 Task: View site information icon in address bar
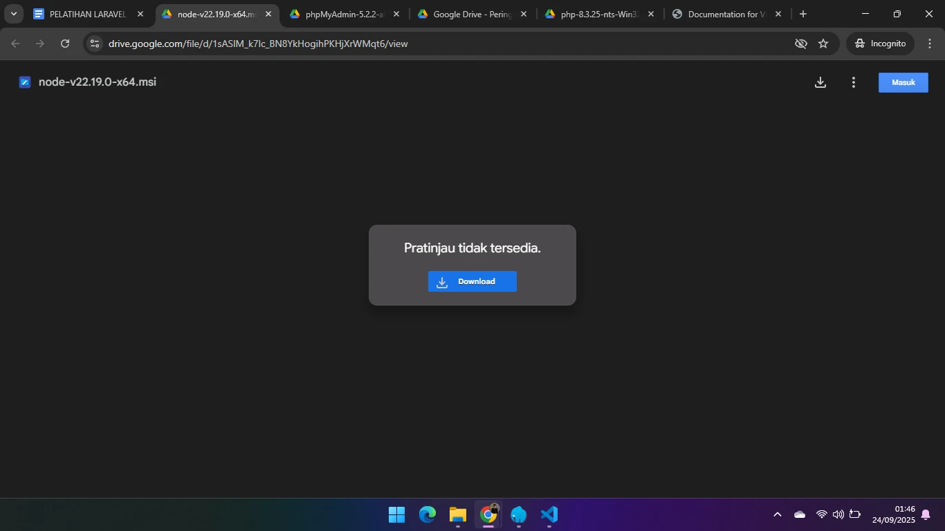[x=95, y=44]
